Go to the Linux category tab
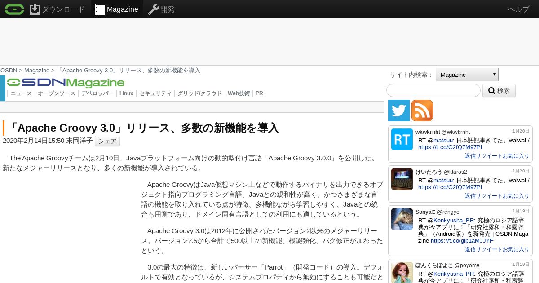The width and height of the screenshot is (539, 283). [126, 93]
